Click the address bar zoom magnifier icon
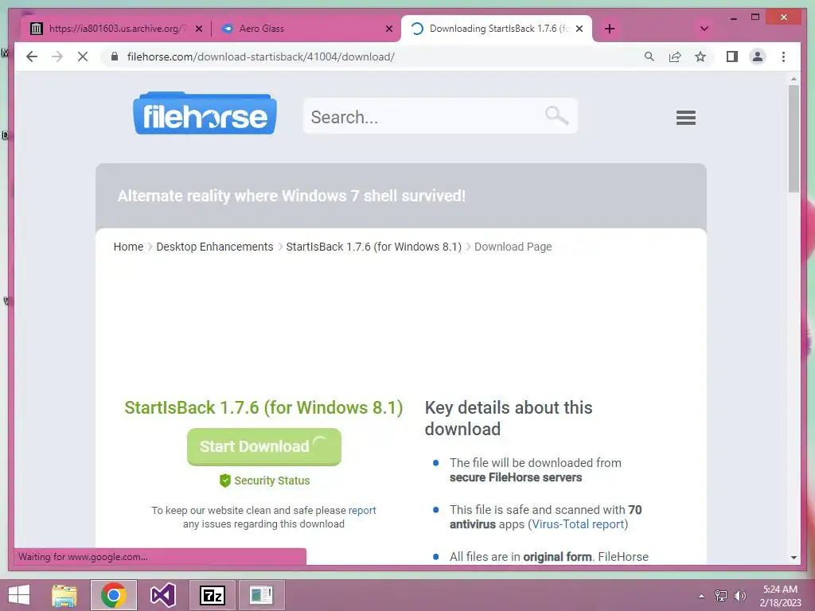Screen dimensions: 815x611 click(649, 56)
